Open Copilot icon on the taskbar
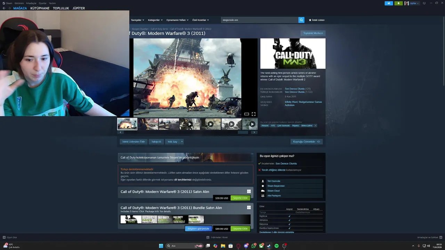The width and height of the screenshot is (445, 250). pyautogui.click(x=215, y=246)
